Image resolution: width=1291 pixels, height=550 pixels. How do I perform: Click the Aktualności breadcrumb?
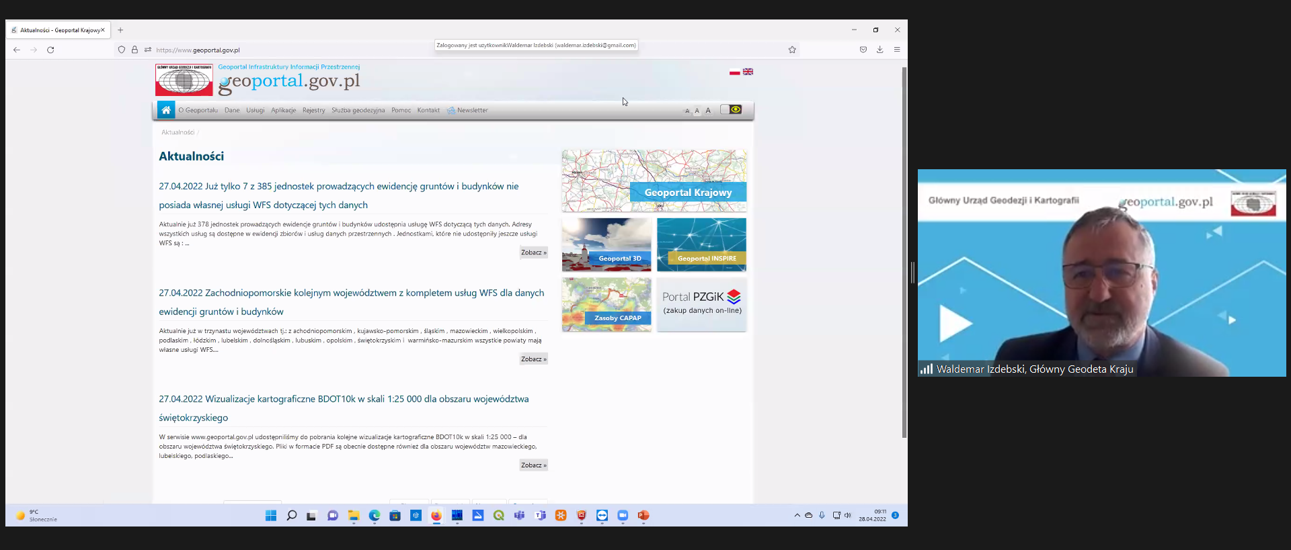(x=178, y=132)
